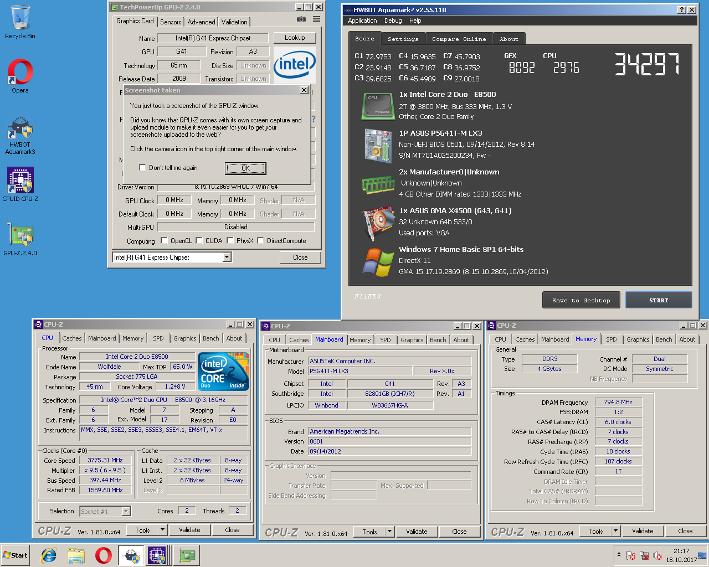
Task: Click the CPU chip image in Aquamark
Action: (x=377, y=106)
